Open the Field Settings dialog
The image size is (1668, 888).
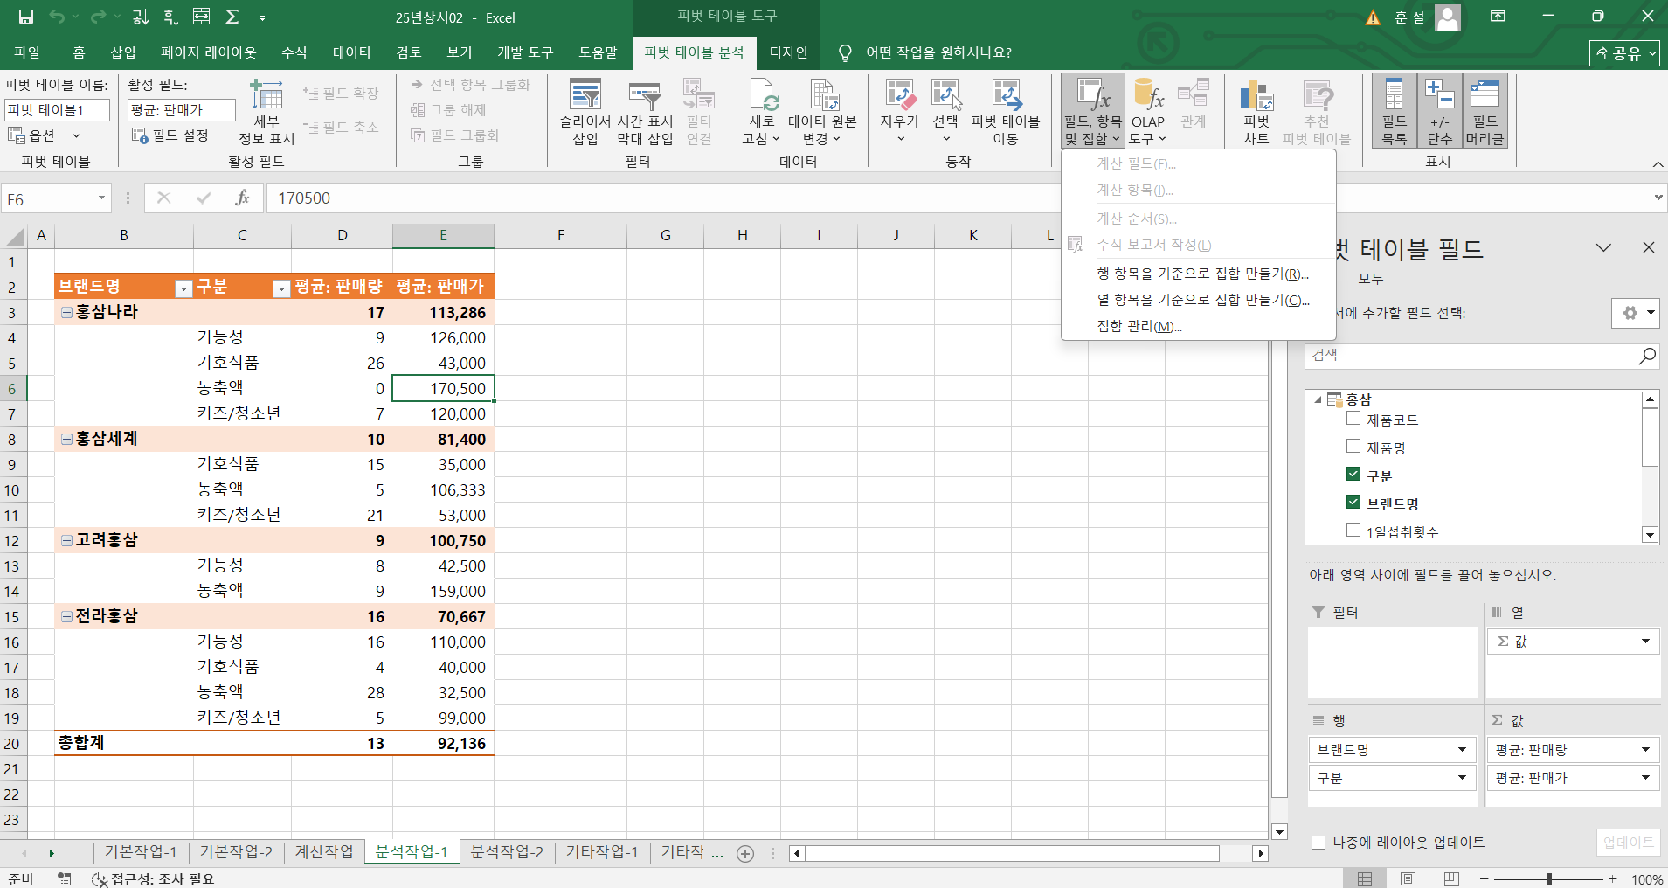pyautogui.click(x=171, y=135)
